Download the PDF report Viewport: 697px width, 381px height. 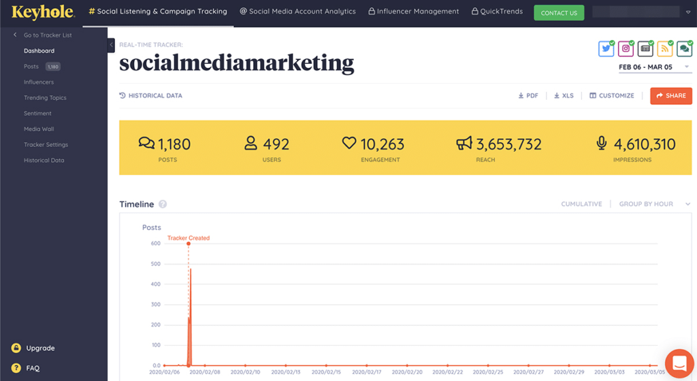(528, 96)
